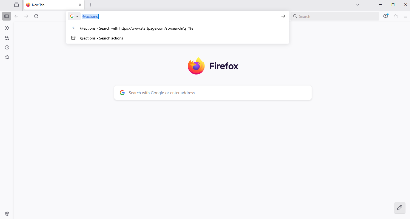
Task: Open sidebar settings gear icon
Action: click(7, 214)
